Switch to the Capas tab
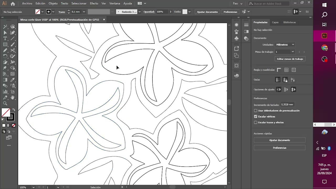The height and width of the screenshot is (189, 336). [275, 22]
